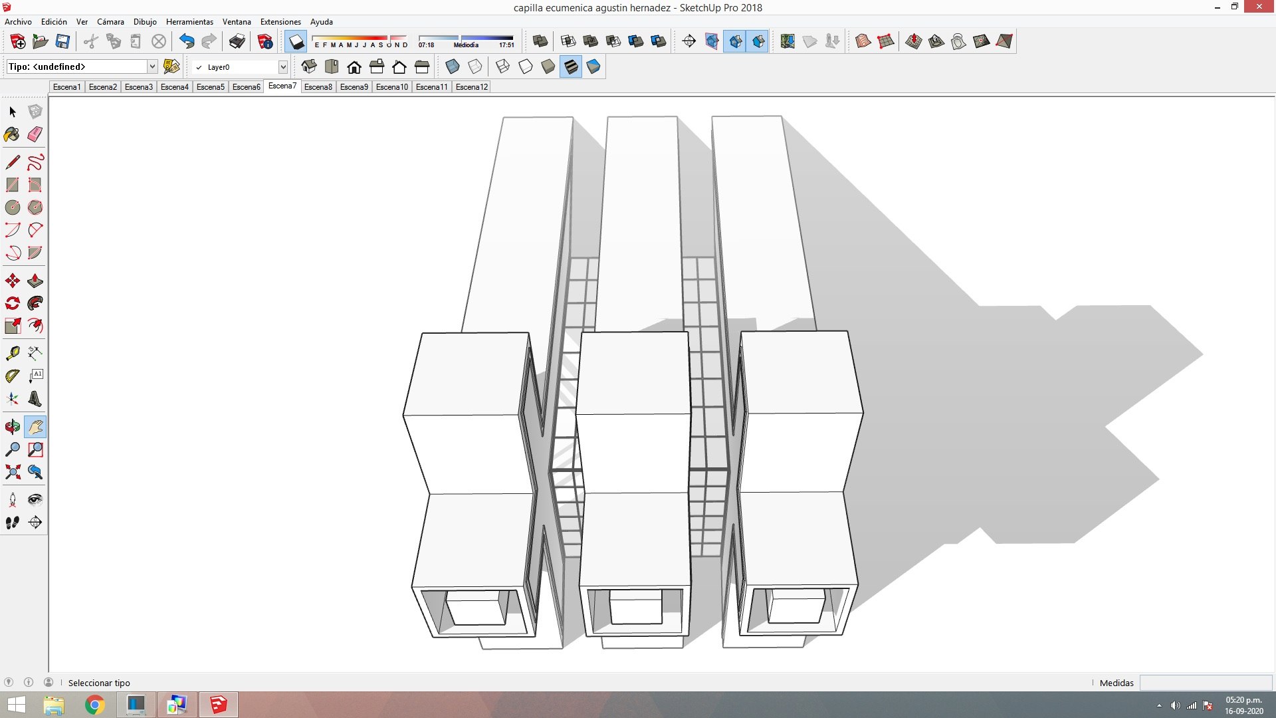The image size is (1276, 718).
Task: Select the Outer Shell solid tool
Action: tap(540, 41)
